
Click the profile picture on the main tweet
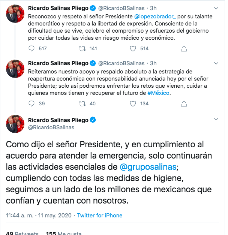point(14,124)
